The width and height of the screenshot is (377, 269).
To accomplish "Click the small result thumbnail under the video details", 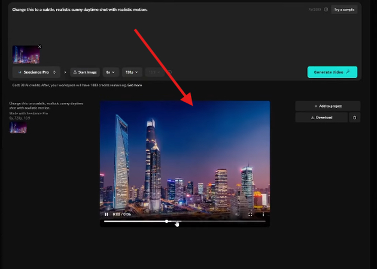I will click(18, 127).
